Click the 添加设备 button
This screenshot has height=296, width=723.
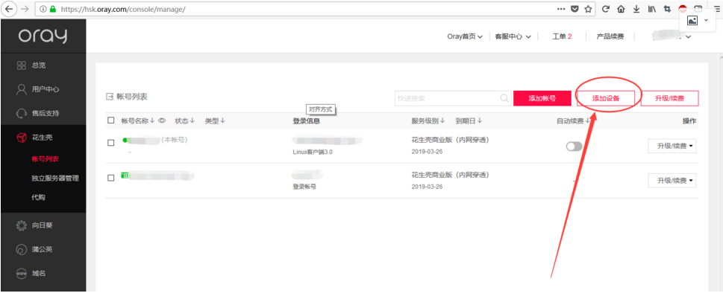tap(606, 98)
